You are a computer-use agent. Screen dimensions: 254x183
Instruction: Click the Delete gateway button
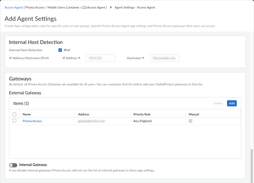click(218, 103)
